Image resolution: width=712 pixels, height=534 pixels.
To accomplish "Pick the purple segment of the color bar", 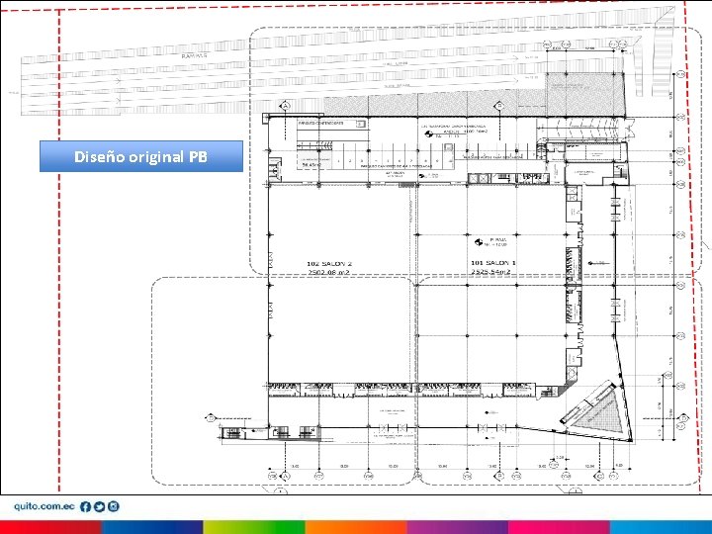I will pyautogui.click(x=458, y=527).
